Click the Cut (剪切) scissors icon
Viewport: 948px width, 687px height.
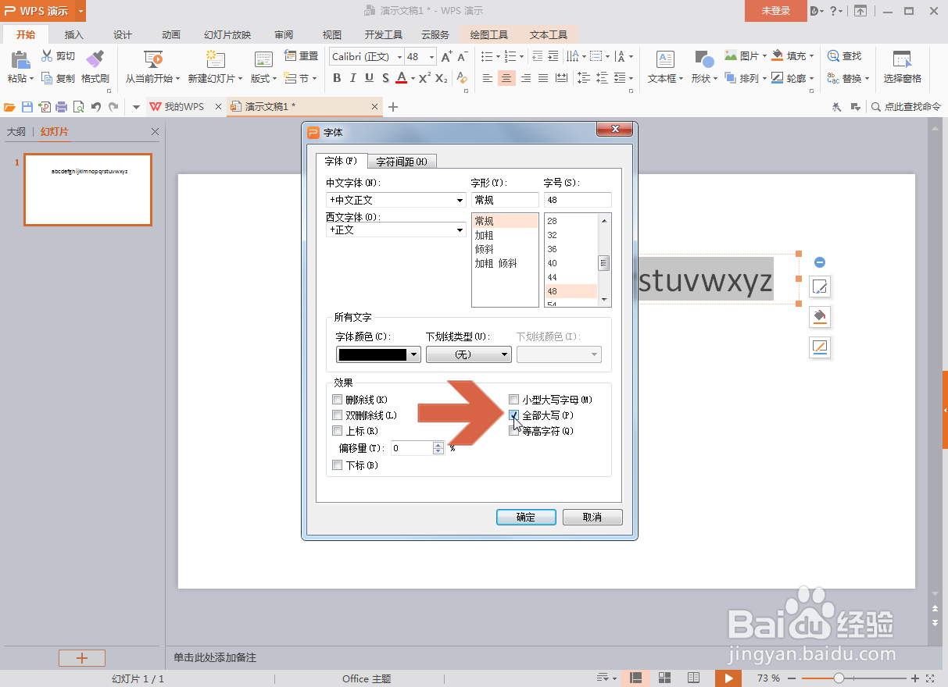coord(47,56)
